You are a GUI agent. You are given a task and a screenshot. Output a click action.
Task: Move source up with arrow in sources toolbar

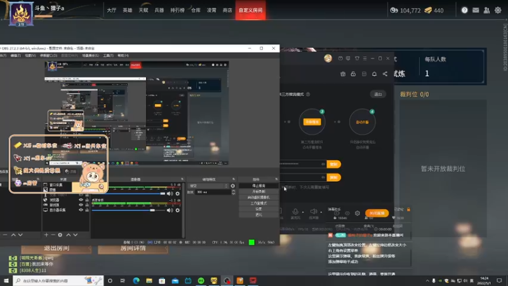pos(69,235)
